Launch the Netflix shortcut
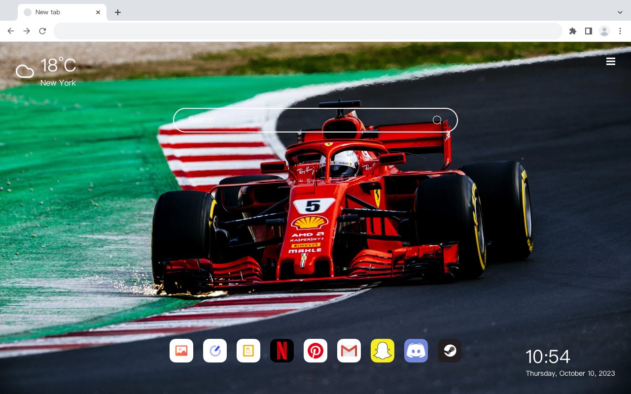Screen dimensions: 631x394 (282, 351)
